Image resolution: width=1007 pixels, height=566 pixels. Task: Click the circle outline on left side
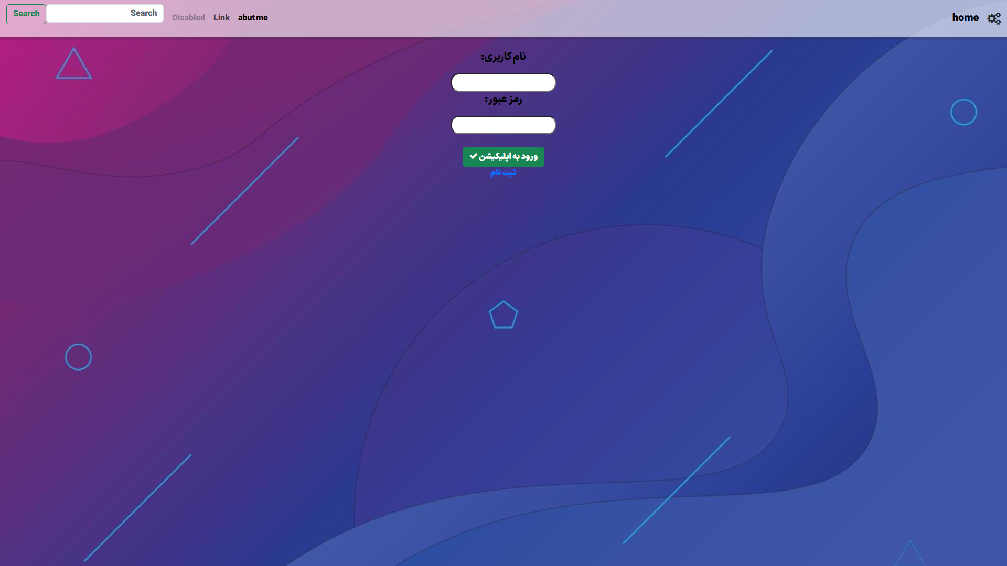click(x=78, y=357)
